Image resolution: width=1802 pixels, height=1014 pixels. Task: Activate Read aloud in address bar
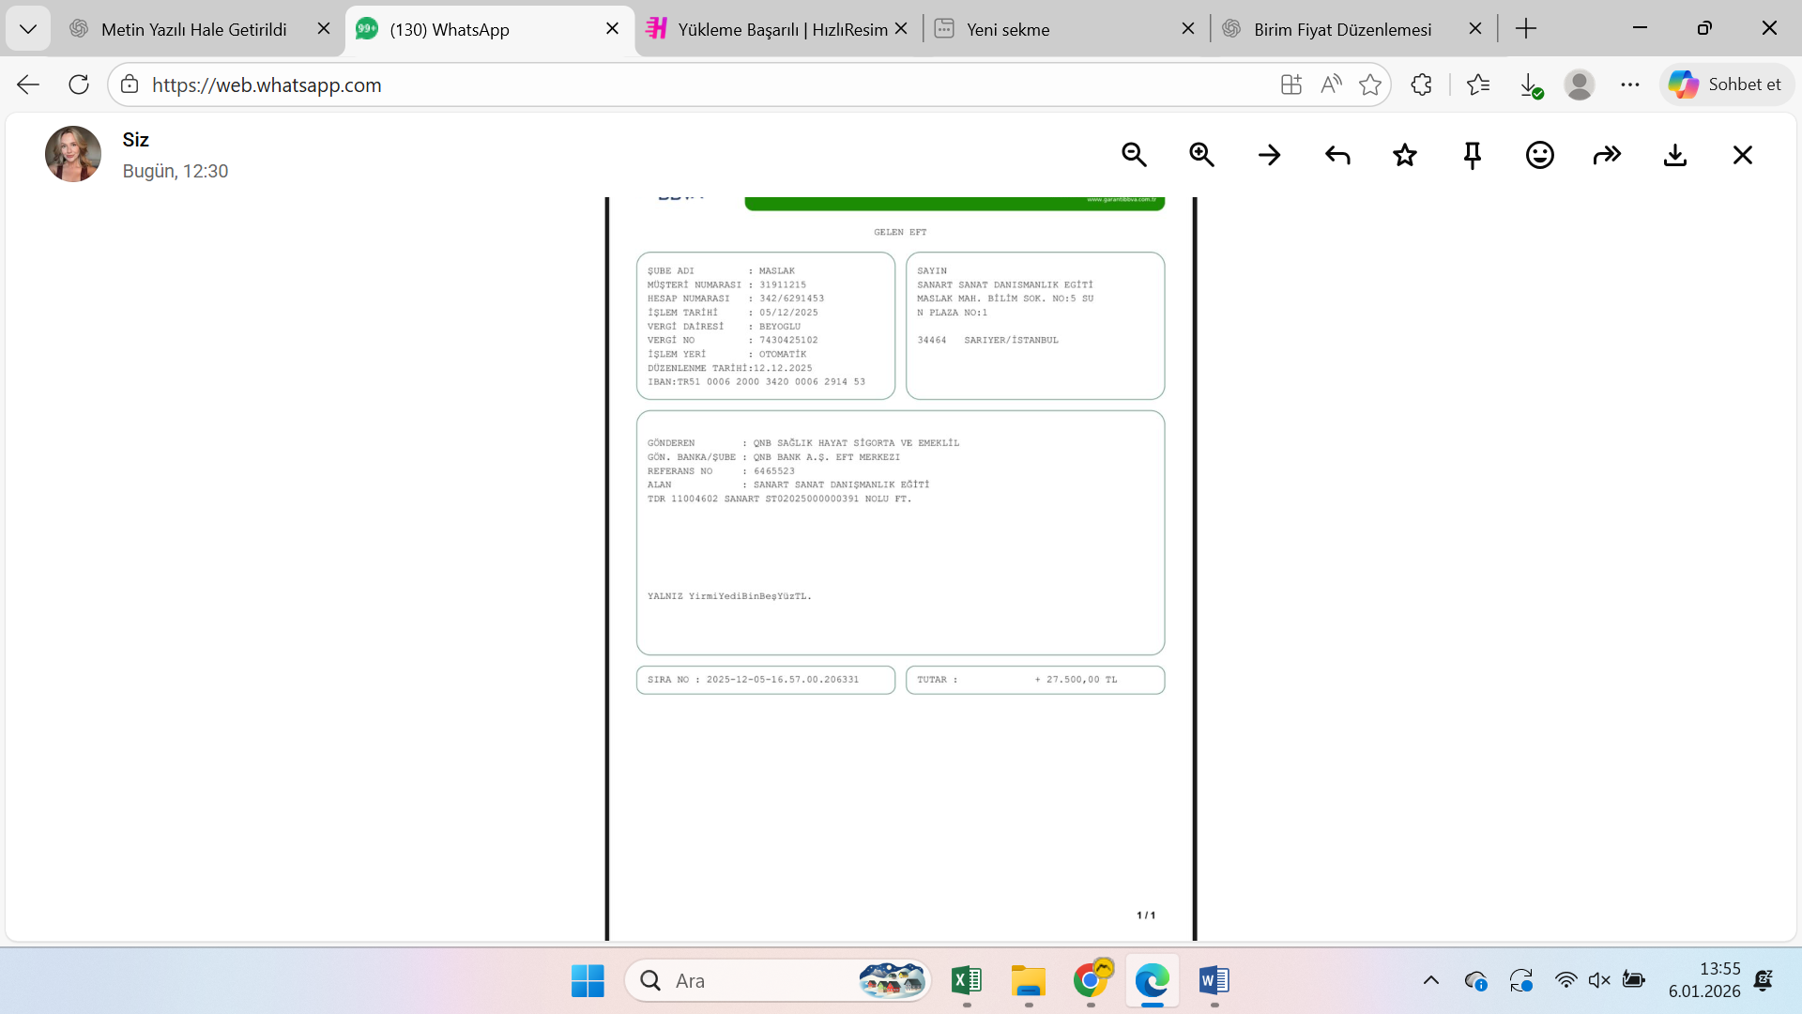pos(1331,84)
